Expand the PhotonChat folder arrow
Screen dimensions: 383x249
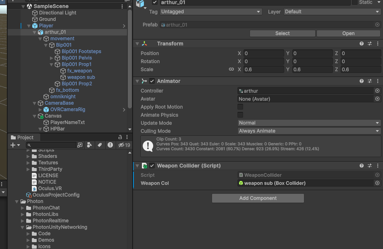point(23,208)
